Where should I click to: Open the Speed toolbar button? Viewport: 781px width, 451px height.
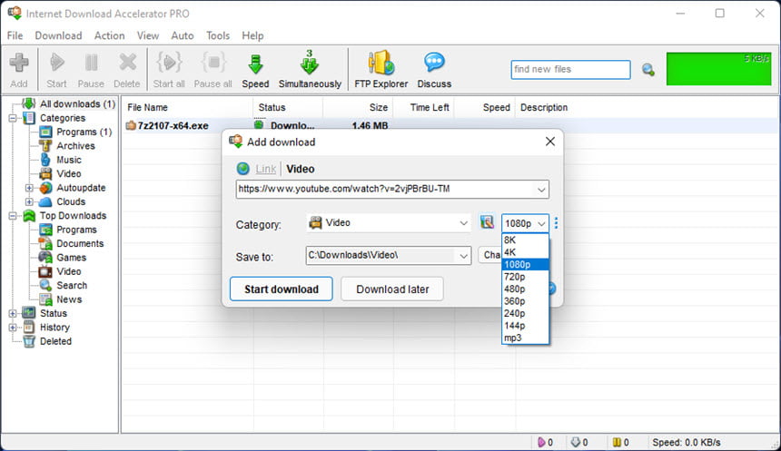pyautogui.click(x=255, y=70)
